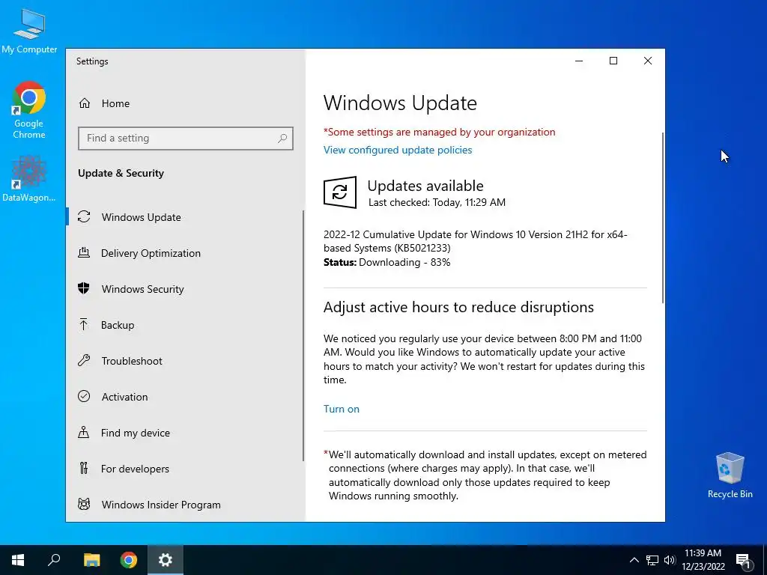Open the Windows Start button
This screenshot has width=767, height=575.
[18, 560]
